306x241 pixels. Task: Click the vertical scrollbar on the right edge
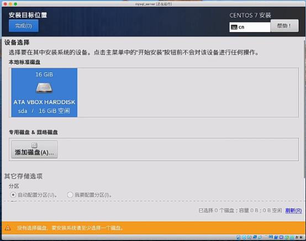point(304,109)
